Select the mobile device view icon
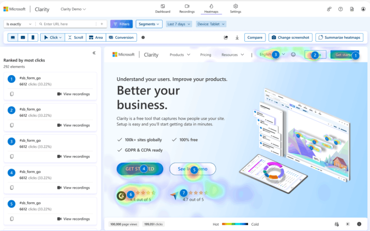This screenshot has width=370, height=231. pos(33,38)
